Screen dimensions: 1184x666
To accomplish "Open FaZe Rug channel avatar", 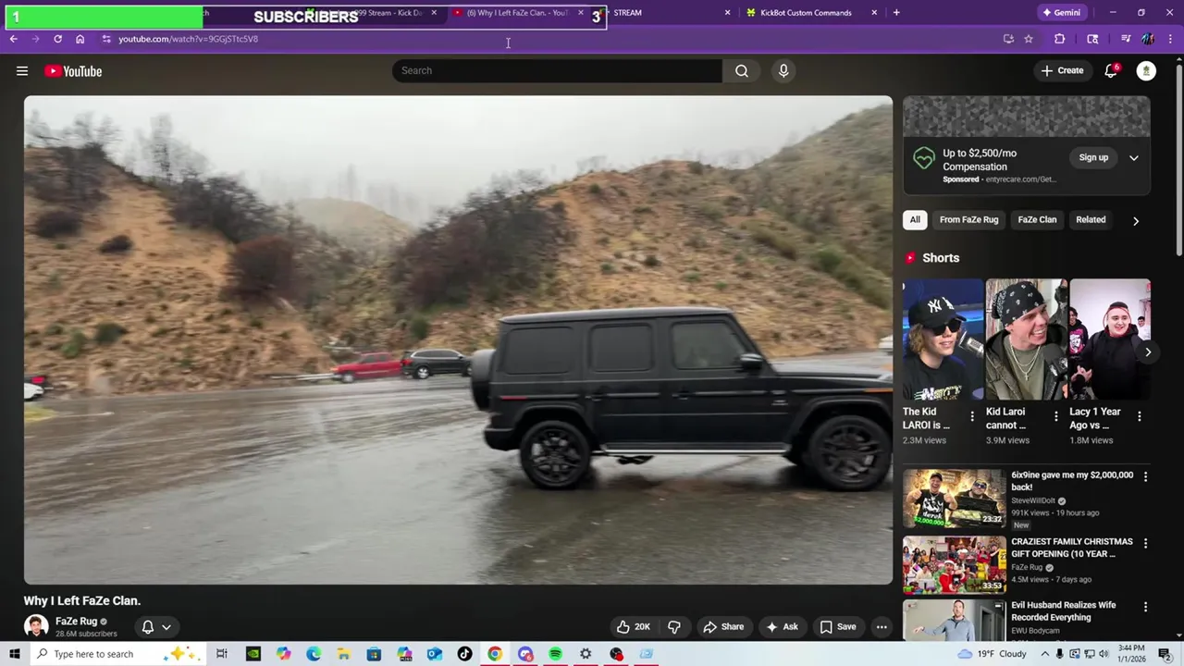I will [x=36, y=626].
